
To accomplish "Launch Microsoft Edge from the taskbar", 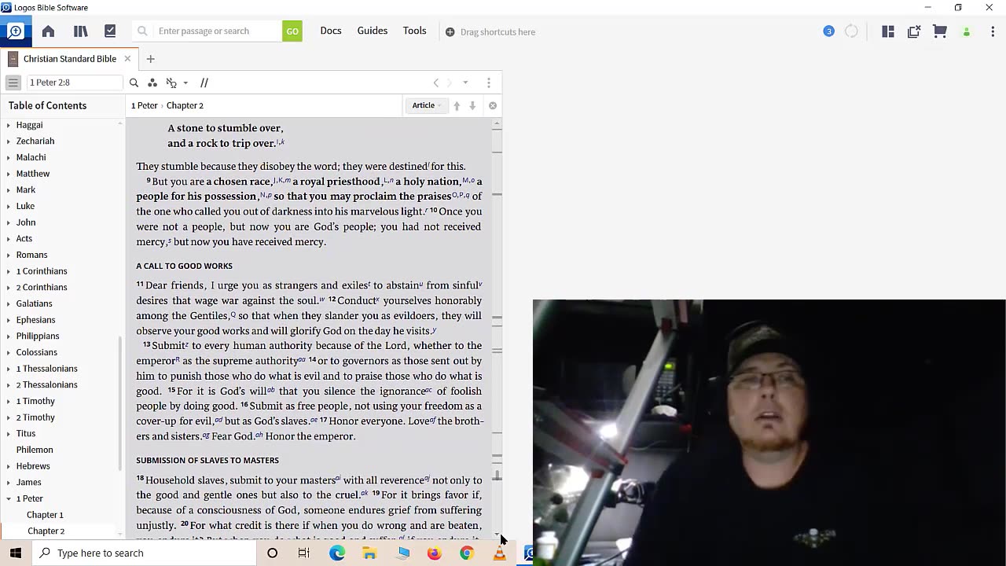I will 337,553.
